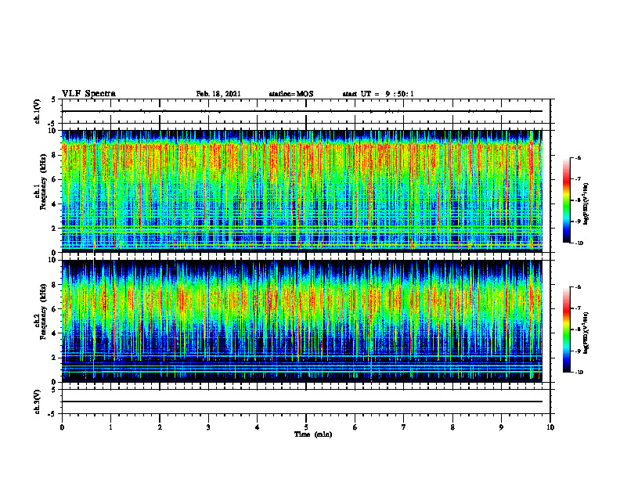Click tick label "9" on the Time axis
620x479 pixels.
click(x=501, y=427)
